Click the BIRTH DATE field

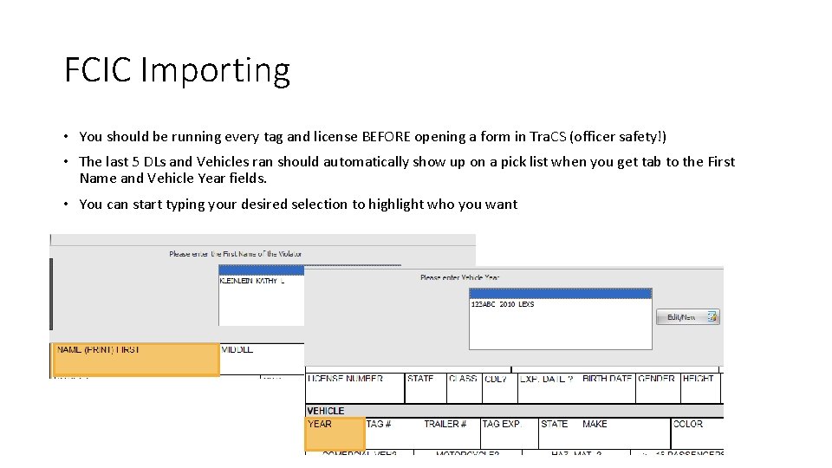coord(608,388)
